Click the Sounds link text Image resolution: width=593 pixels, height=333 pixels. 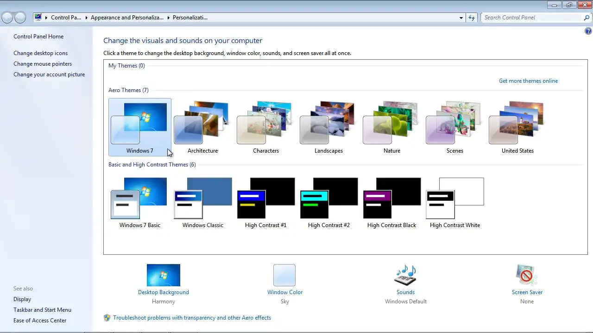405,292
